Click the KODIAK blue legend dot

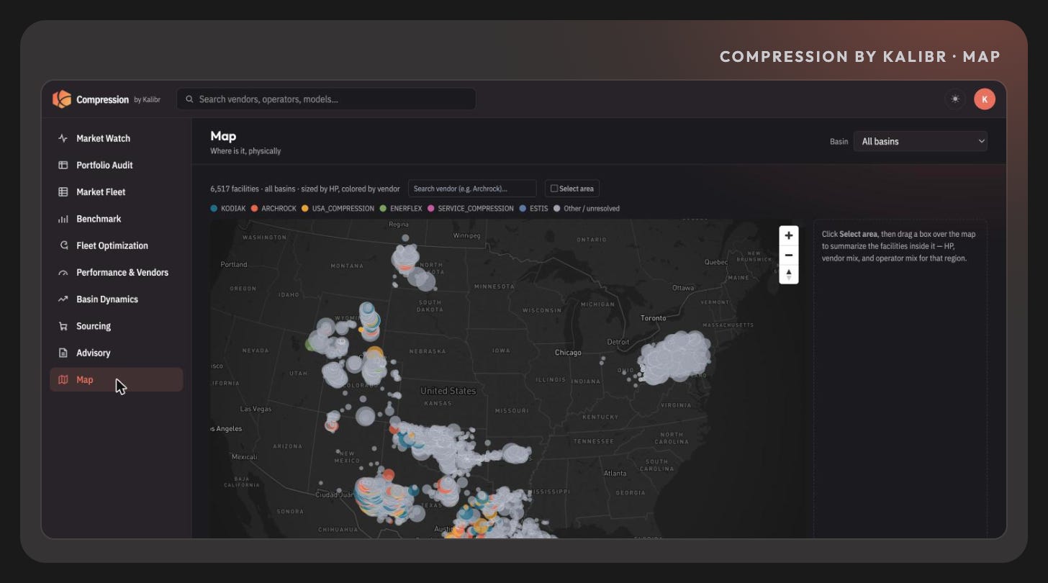(214, 209)
